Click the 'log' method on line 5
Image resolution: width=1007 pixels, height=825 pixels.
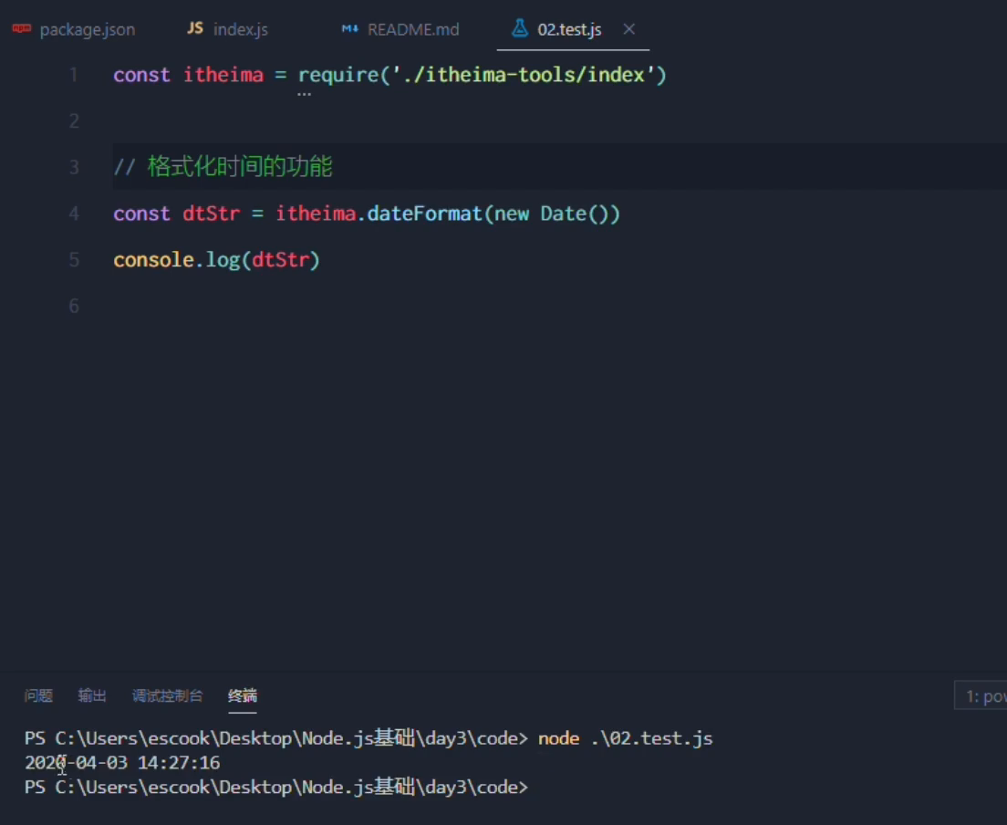point(223,260)
